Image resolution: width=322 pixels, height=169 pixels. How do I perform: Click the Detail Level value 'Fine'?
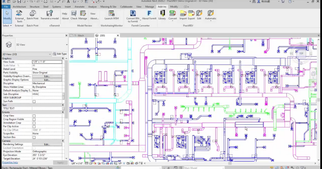pos(47,69)
